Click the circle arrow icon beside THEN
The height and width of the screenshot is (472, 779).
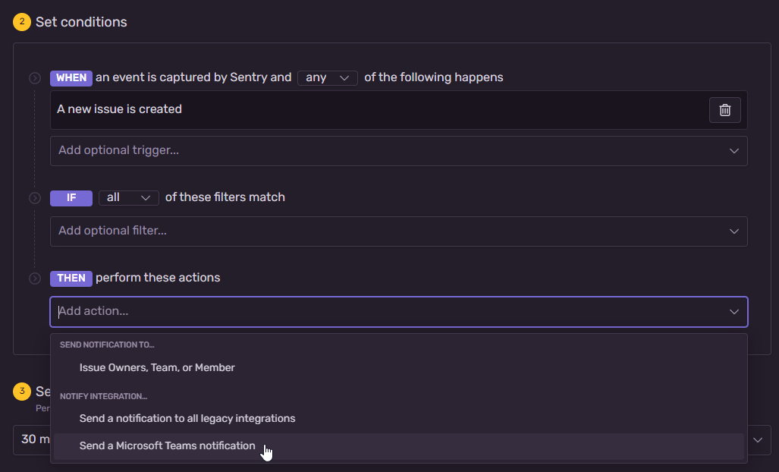(35, 278)
